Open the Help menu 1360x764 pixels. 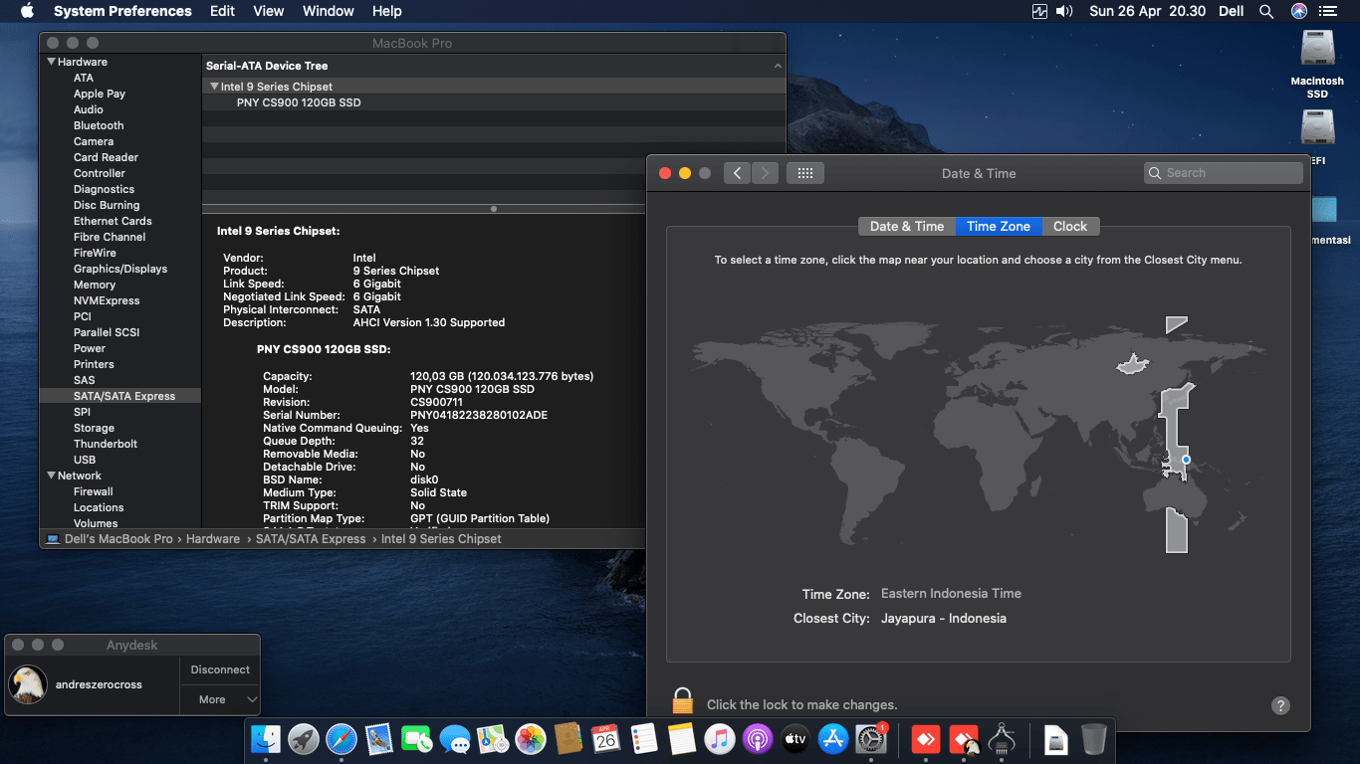(387, 11)
